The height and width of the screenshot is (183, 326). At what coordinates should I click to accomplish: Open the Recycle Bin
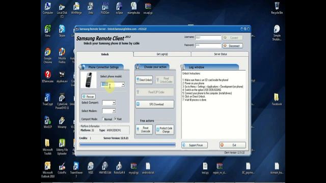tap(277, 8)
